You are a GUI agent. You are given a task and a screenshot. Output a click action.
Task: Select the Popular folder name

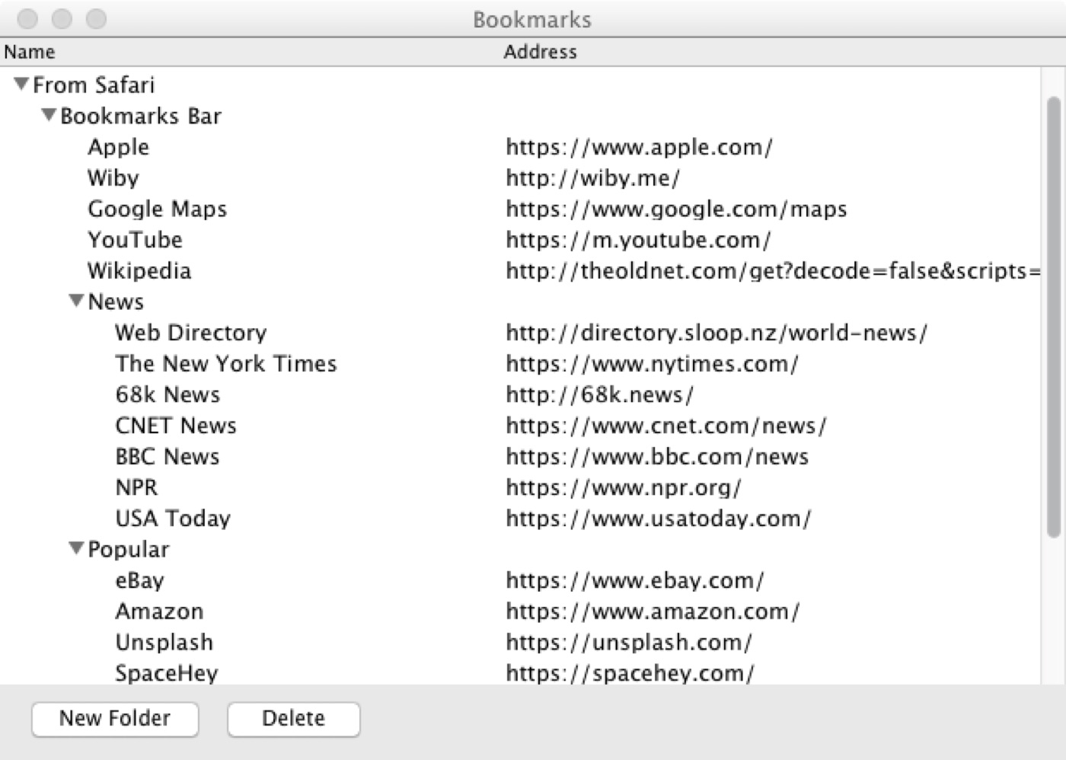coord(129,549)
